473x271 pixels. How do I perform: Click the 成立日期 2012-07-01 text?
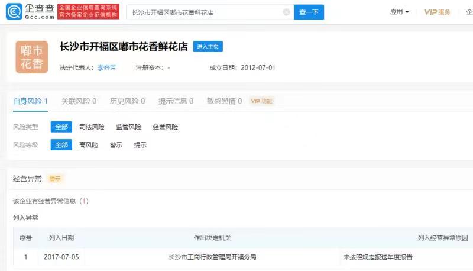pyautogui.click(x=242, y=68)
